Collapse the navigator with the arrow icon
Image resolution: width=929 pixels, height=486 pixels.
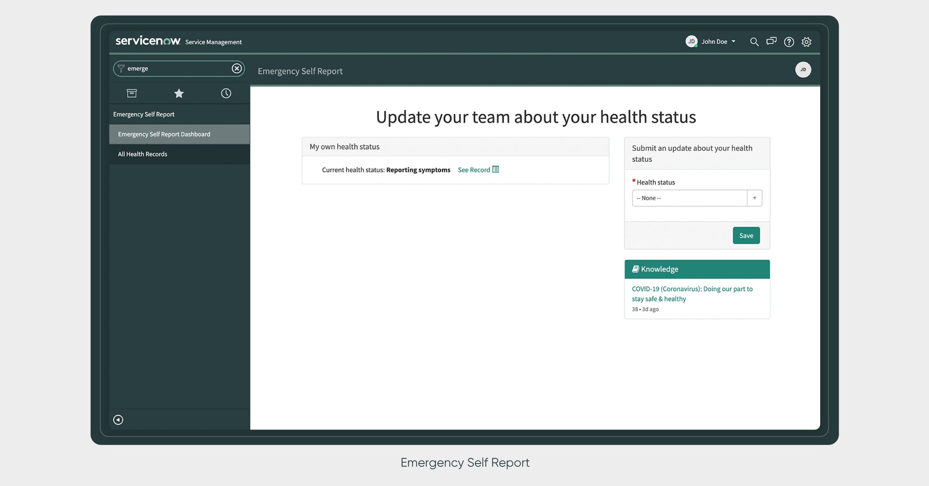[x=118, y=420]
